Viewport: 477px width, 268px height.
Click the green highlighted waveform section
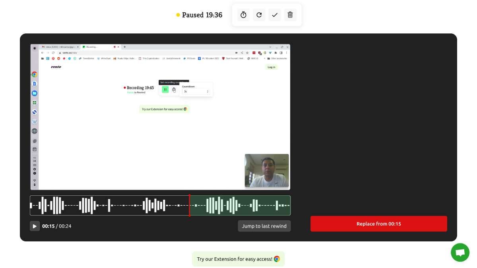click(240, 205)
